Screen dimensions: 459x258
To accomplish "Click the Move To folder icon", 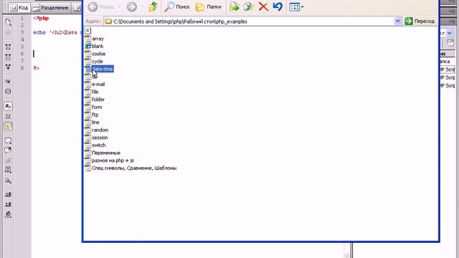I will [235, 6].
